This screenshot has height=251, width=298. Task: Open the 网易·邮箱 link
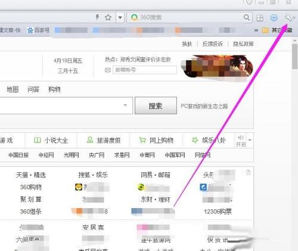[x=156, y=175]
